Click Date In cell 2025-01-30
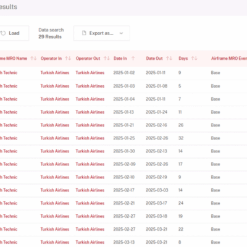This screenshot has width=247, height=247. pos(124,151)
